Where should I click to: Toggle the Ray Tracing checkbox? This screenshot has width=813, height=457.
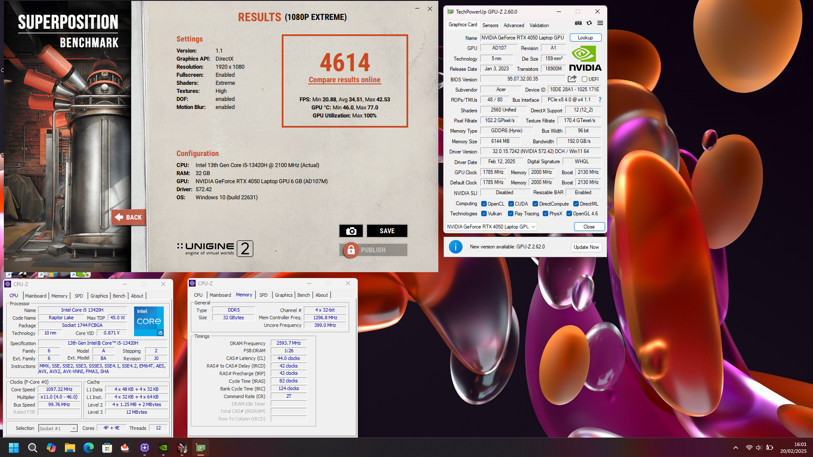coord(510,214)
